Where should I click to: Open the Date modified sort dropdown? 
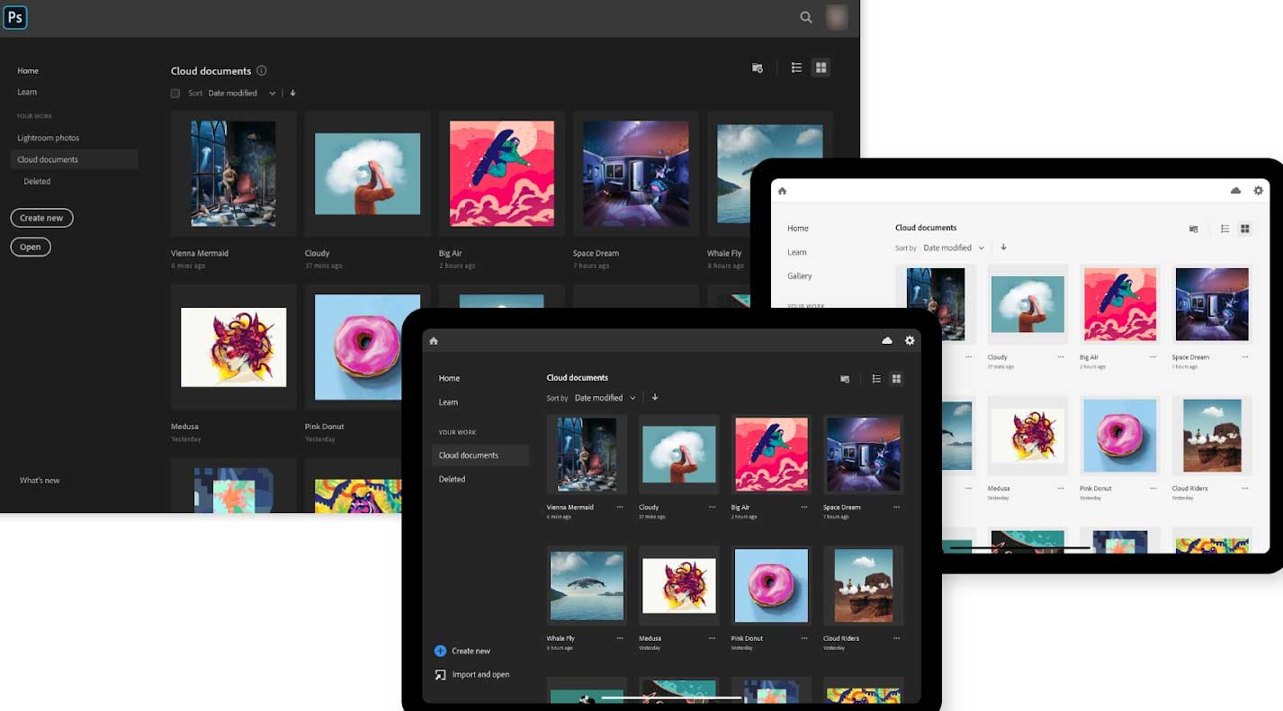[x=272, y=93]
